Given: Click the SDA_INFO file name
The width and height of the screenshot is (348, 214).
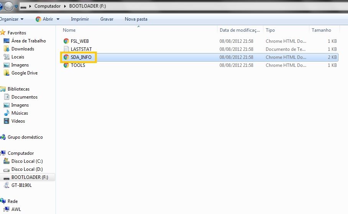Looking at the screenshot, I should [x=81, y=57].
